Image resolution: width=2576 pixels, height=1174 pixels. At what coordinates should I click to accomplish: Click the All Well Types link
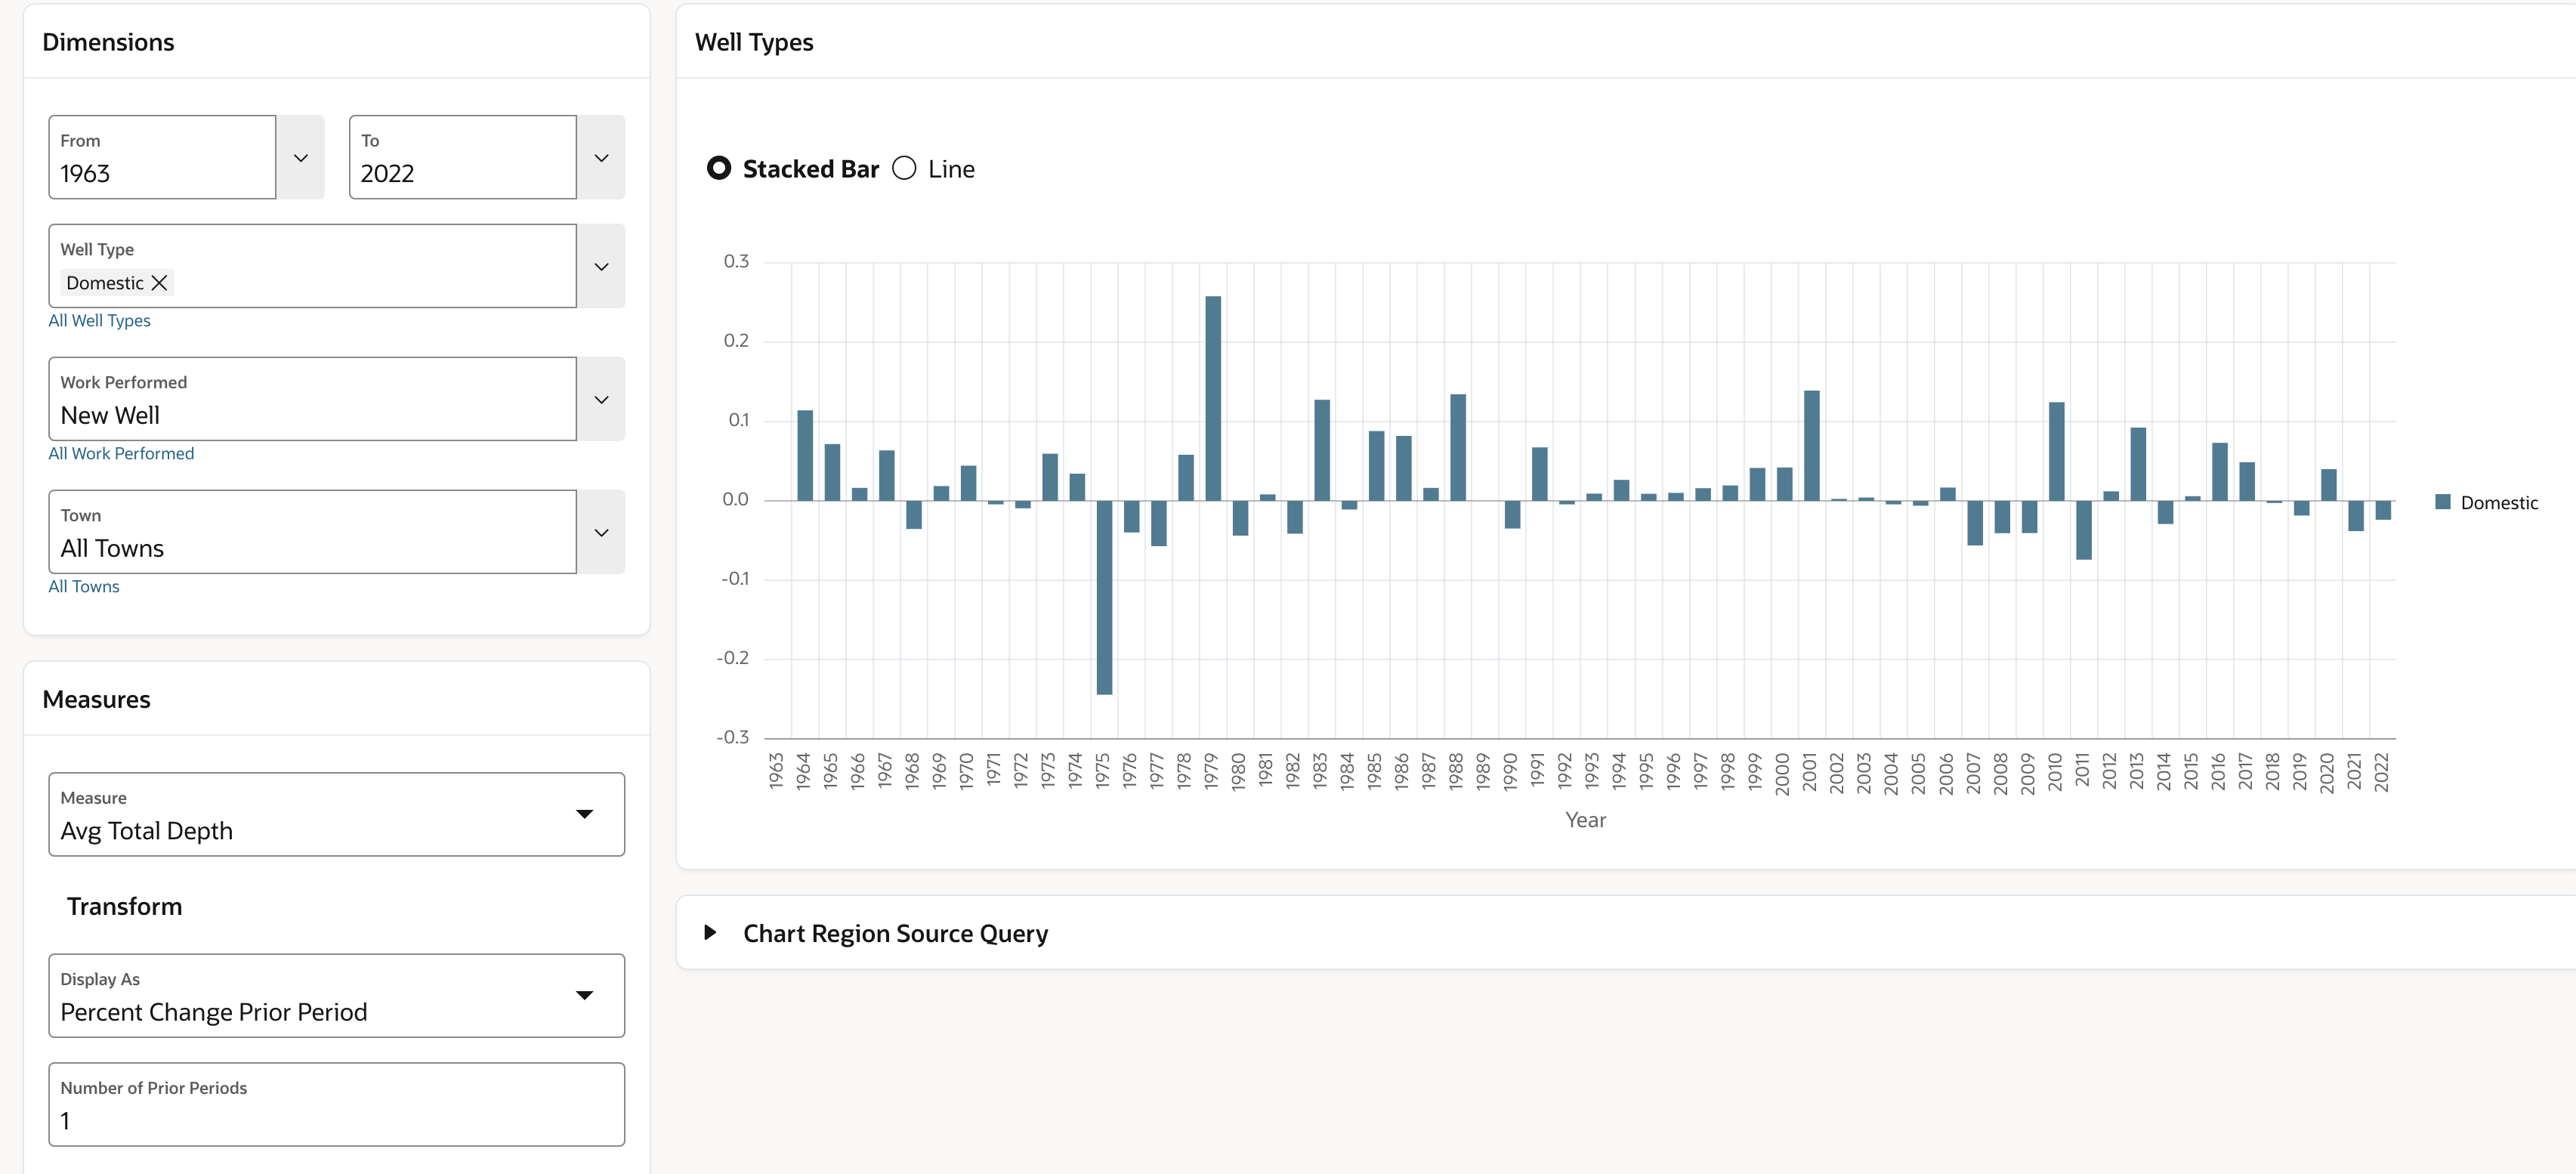99,321
